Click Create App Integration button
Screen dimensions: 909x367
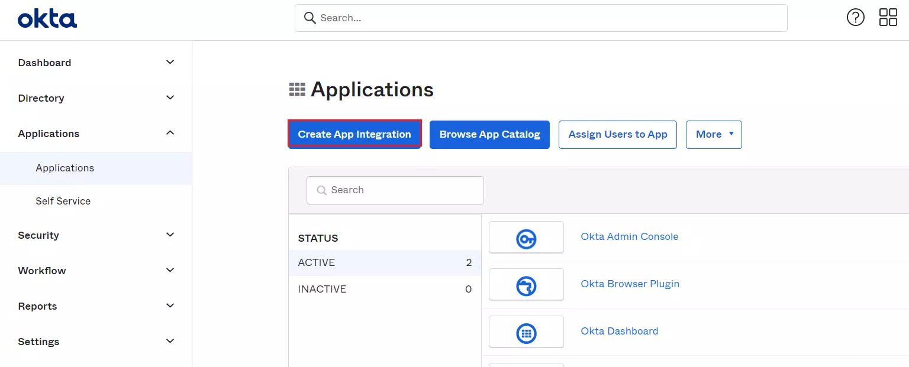(x=354, y=135)
